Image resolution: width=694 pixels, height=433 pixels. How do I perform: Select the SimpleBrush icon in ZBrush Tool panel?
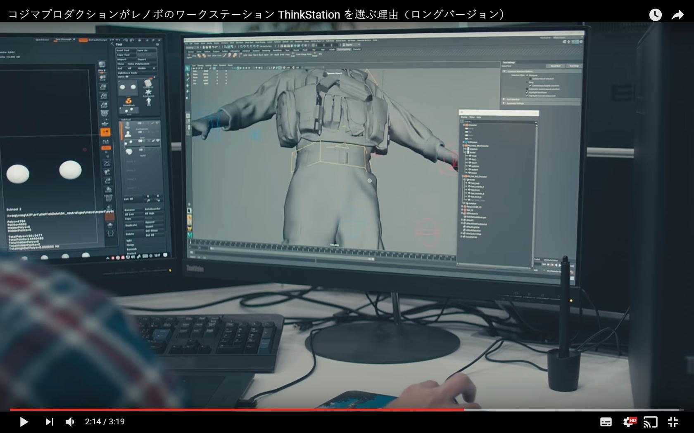coord(128,101)
